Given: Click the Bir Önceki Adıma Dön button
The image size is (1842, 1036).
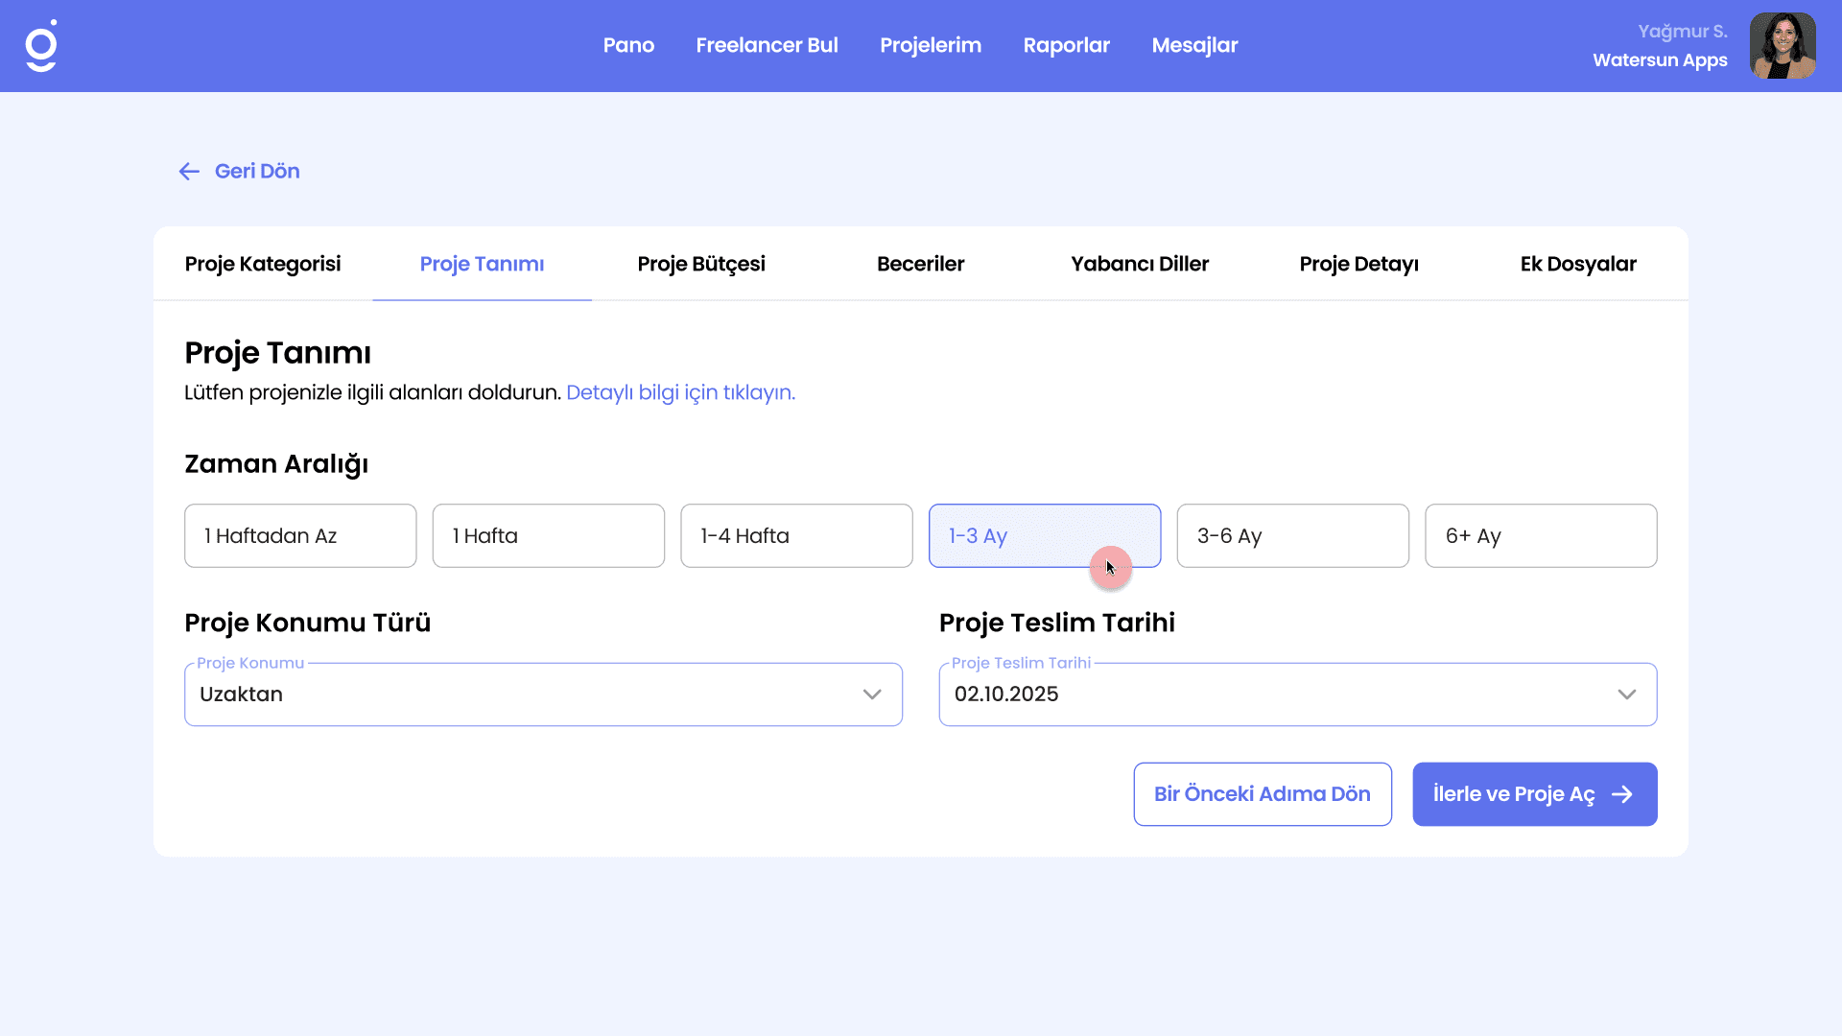Looking at the screenshot, I should (x=1262, y=794).
